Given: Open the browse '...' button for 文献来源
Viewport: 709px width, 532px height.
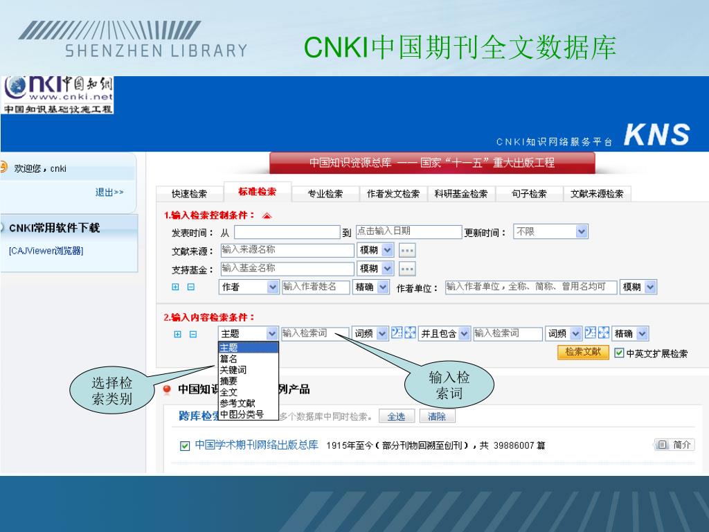Looking at the screenshot, I should [407, 250].
